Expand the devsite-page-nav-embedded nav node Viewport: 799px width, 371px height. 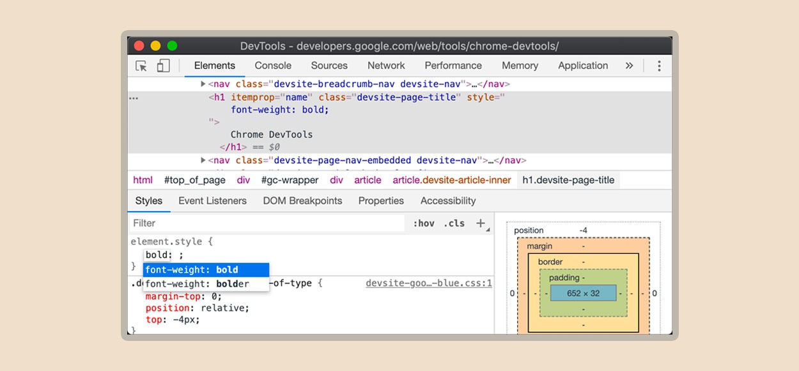(x=203, y=161)
